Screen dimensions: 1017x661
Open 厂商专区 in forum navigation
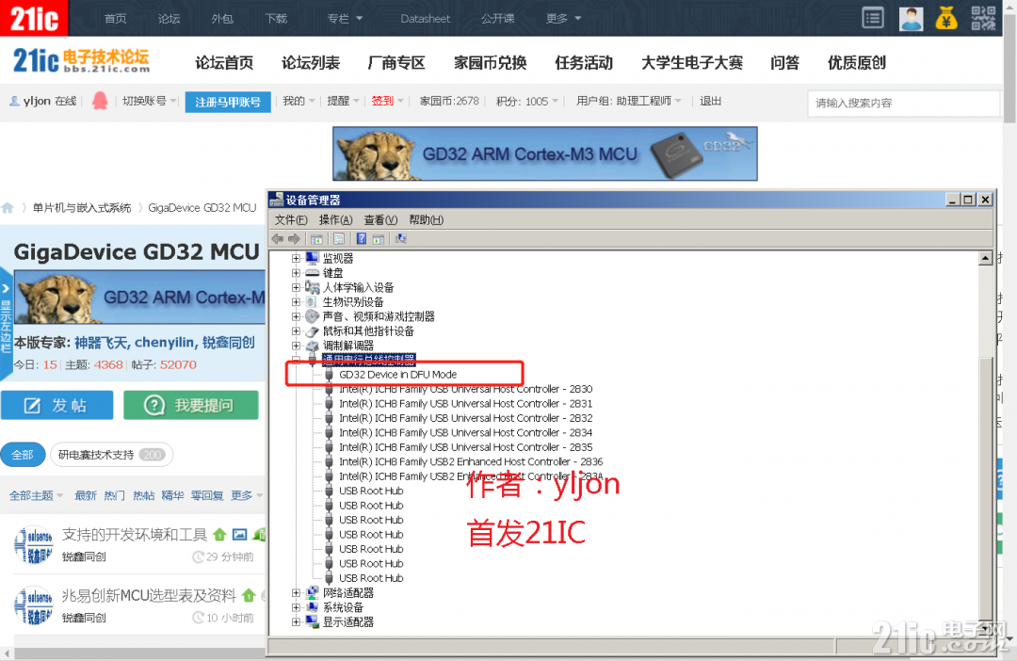click(396, 63)
